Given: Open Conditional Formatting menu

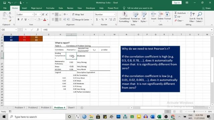Looking at the screenshot, I should [124, 17].
